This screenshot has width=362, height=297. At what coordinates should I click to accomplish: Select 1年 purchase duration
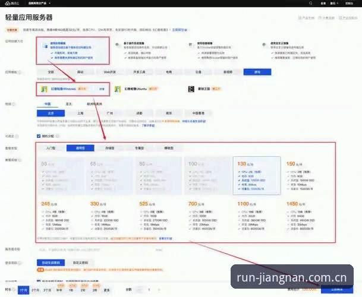71,290
